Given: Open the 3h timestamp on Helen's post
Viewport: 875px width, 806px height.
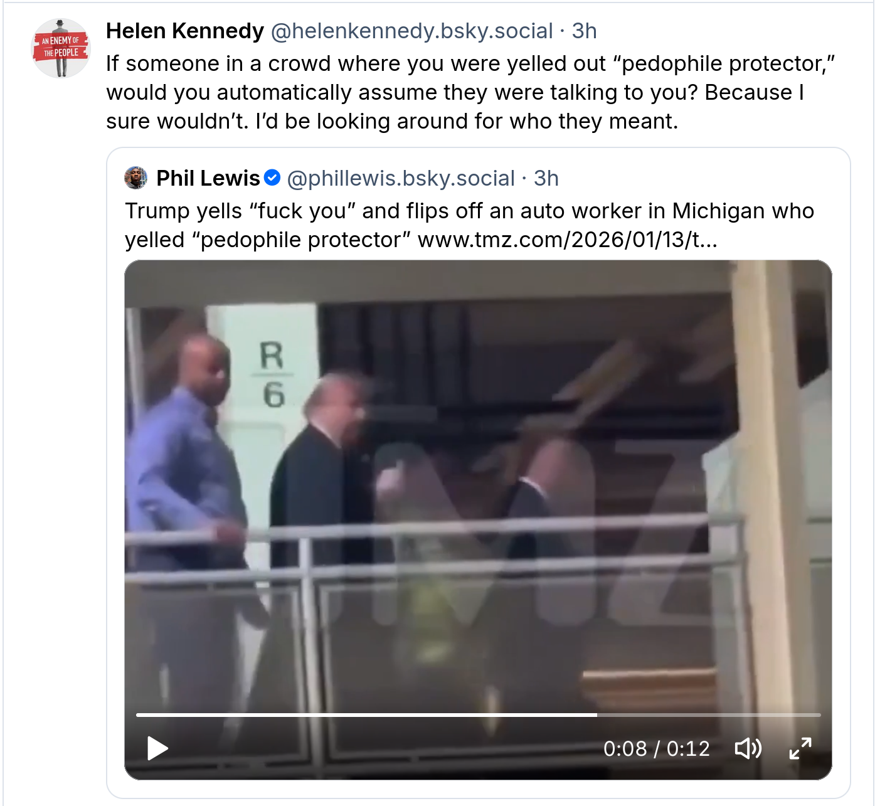Looking at the screenshot, I should point(584,31).
